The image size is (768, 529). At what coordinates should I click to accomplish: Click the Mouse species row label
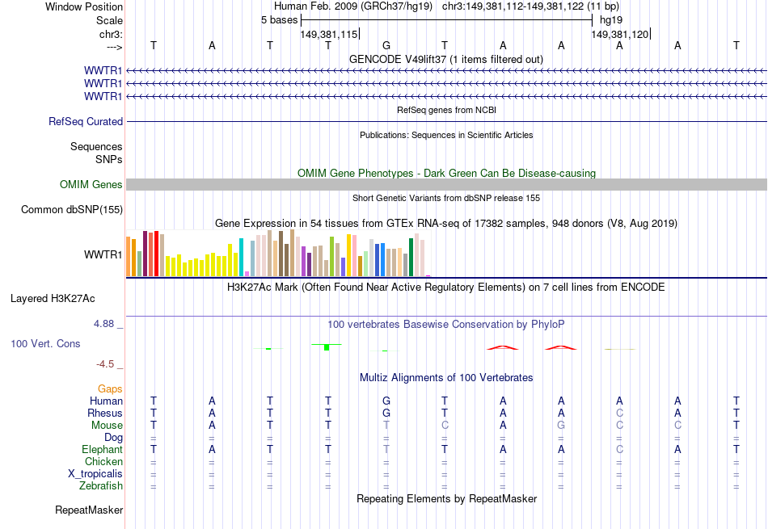tap(107, 426)
